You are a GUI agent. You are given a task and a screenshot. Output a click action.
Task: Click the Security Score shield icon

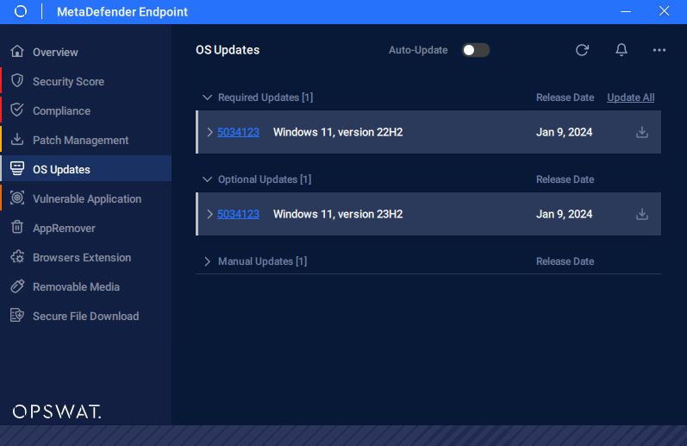(x=17, y=81)
